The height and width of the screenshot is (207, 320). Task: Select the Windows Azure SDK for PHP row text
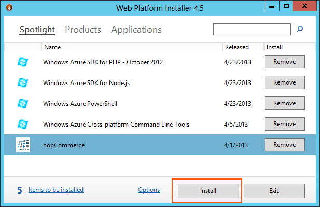(x=103, y=62)
